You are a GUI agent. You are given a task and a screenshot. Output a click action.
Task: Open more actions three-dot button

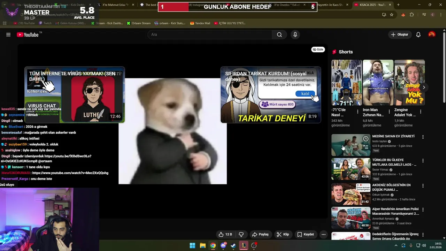[x=324, y=234]
